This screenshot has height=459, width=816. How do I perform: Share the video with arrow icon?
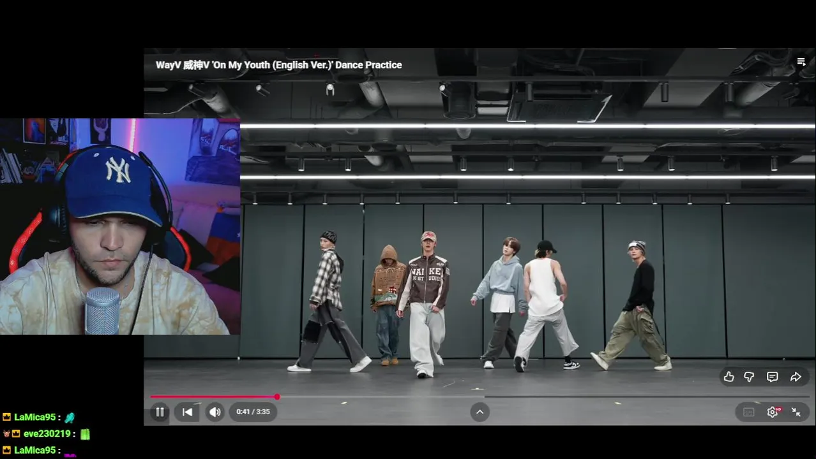click(x=796, y=377)
